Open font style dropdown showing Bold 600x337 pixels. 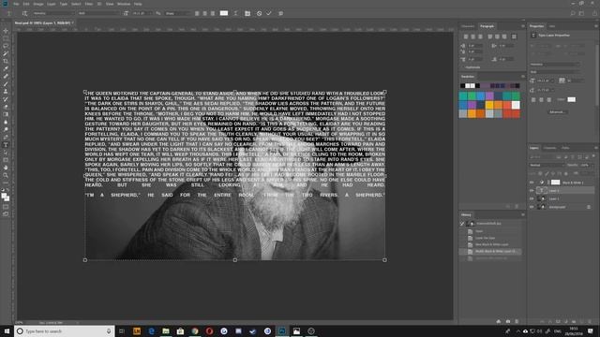click(x=98, y=13)
